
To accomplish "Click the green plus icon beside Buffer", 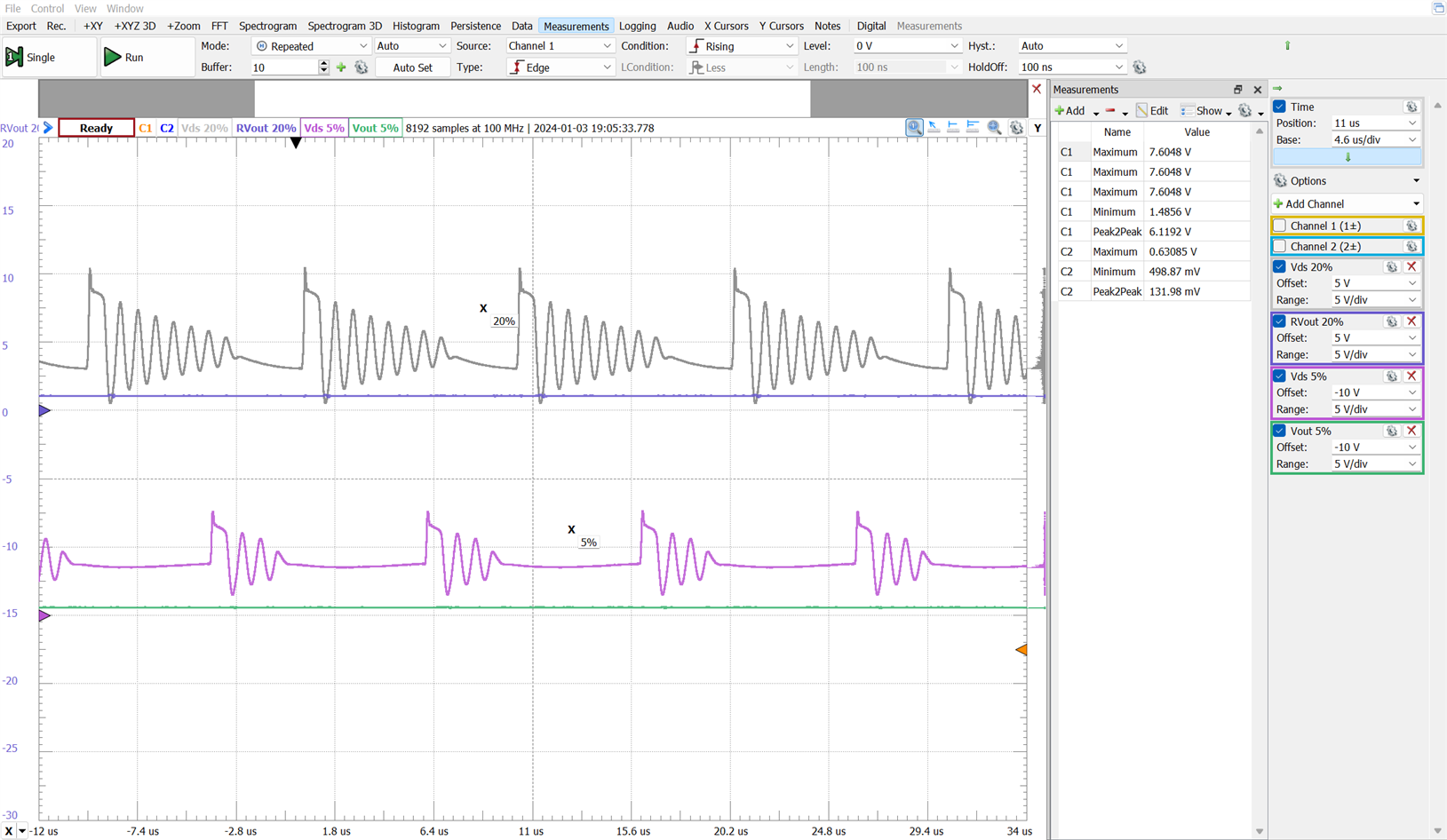I will (x=341, y=67).
